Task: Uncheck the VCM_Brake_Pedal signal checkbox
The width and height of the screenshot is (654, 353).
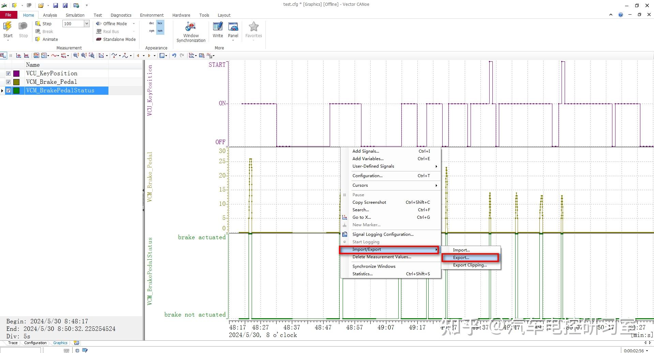Action: coord(9,82)
